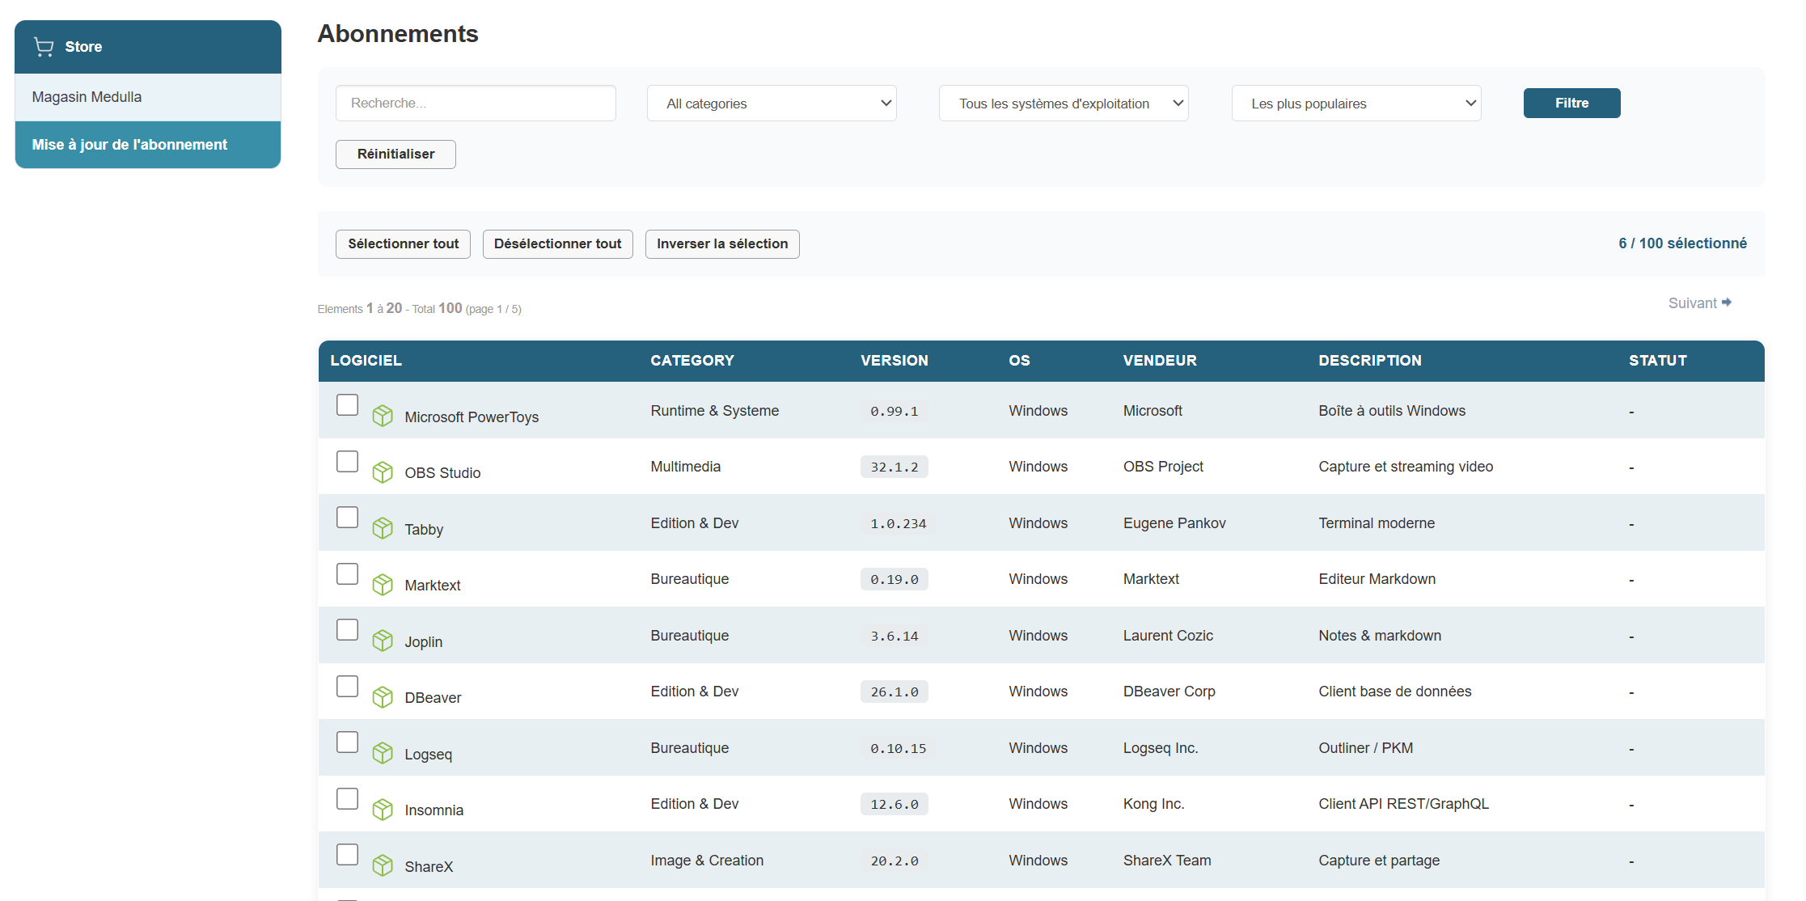
Task: Click Inverser la sélection button
Action: point(722,244)
